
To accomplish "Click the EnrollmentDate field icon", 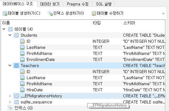I will point(22,59).
